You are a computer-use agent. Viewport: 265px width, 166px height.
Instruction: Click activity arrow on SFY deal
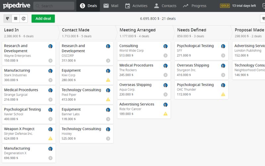pos(223,55)
